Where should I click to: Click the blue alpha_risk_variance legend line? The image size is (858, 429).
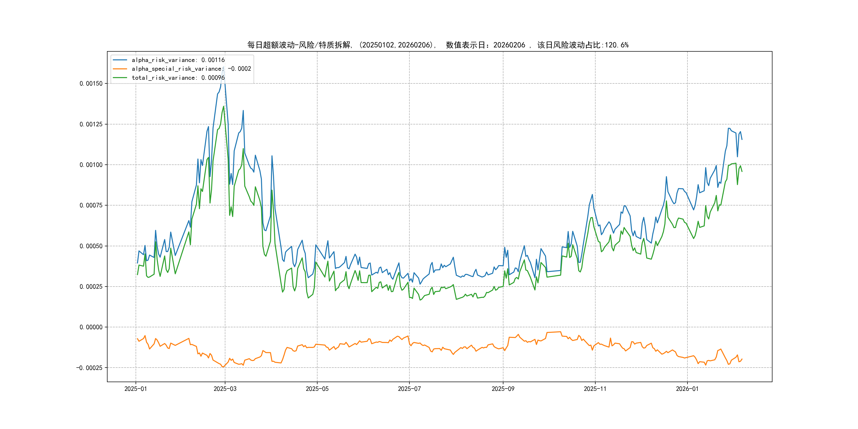[x=120, y=60]
